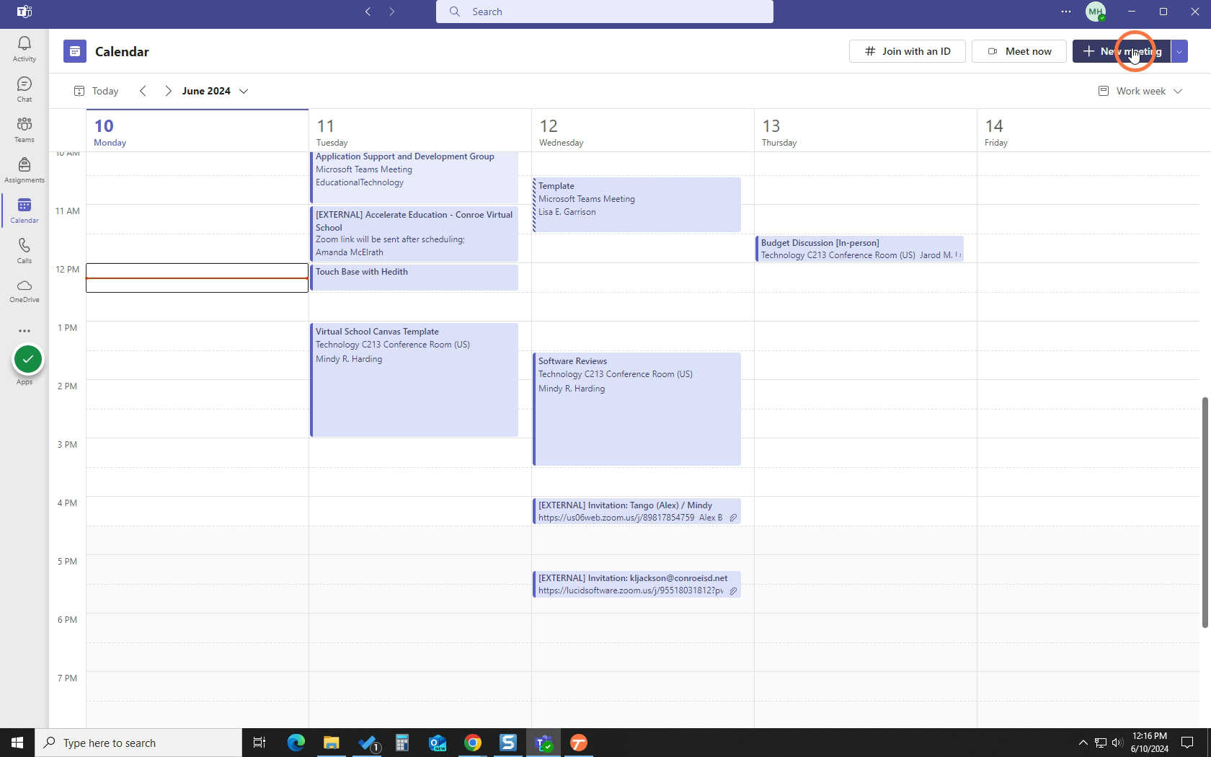Show next week in calendar
The width and height of the screenshot is (1211, 757).
[168, 91]
